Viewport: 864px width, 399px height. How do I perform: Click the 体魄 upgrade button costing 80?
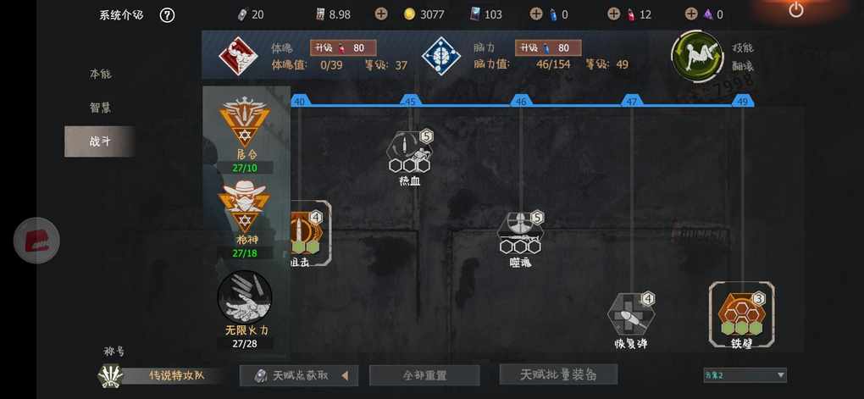click(x=343, y=48)
